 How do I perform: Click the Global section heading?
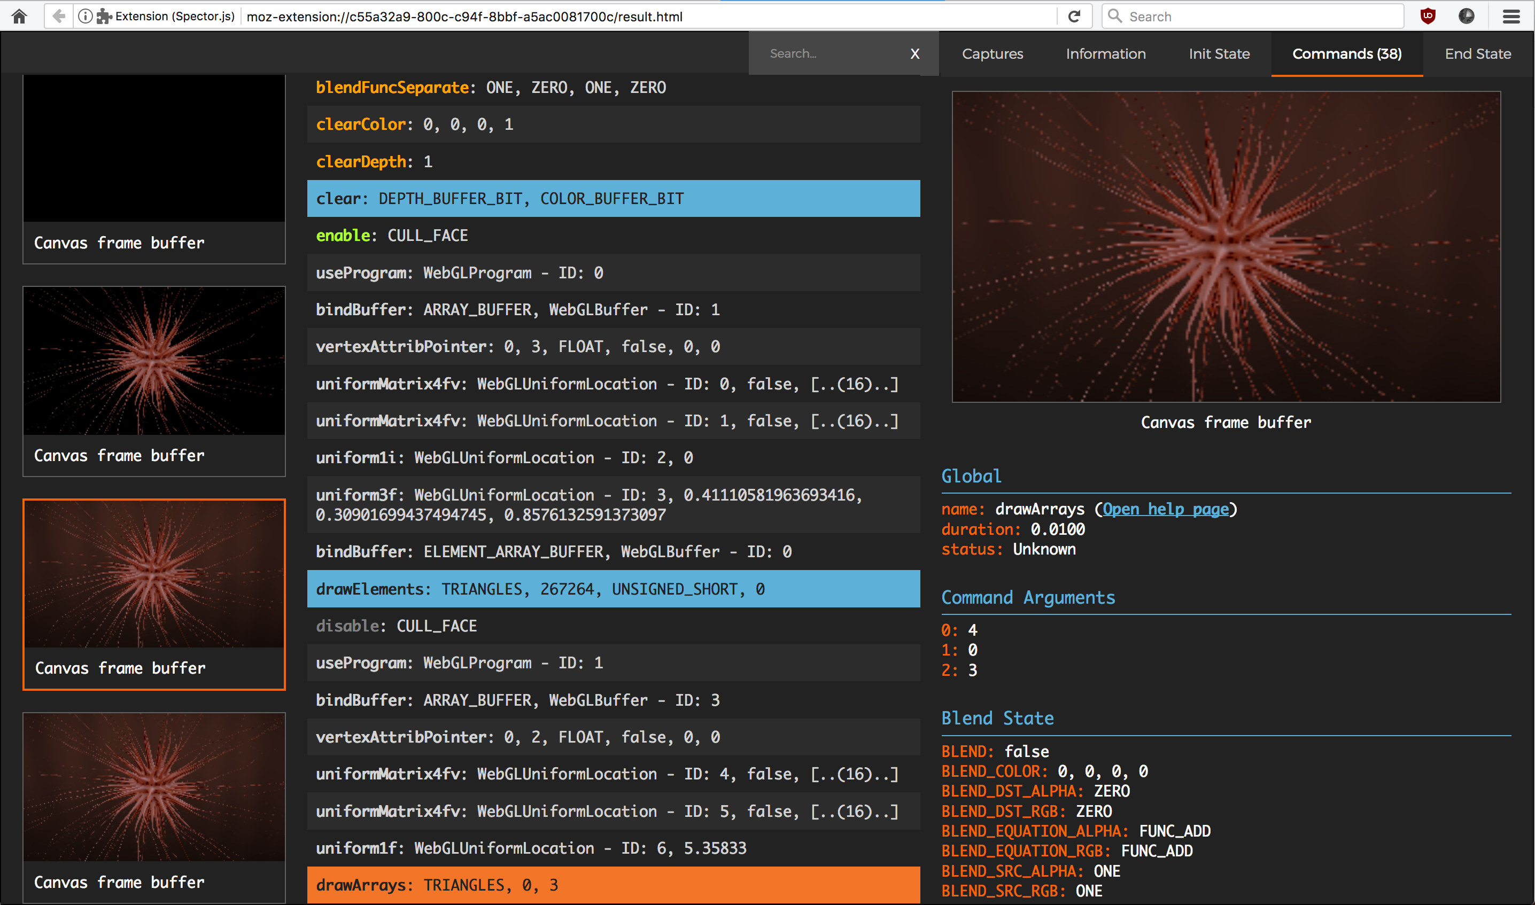(971, 477)
